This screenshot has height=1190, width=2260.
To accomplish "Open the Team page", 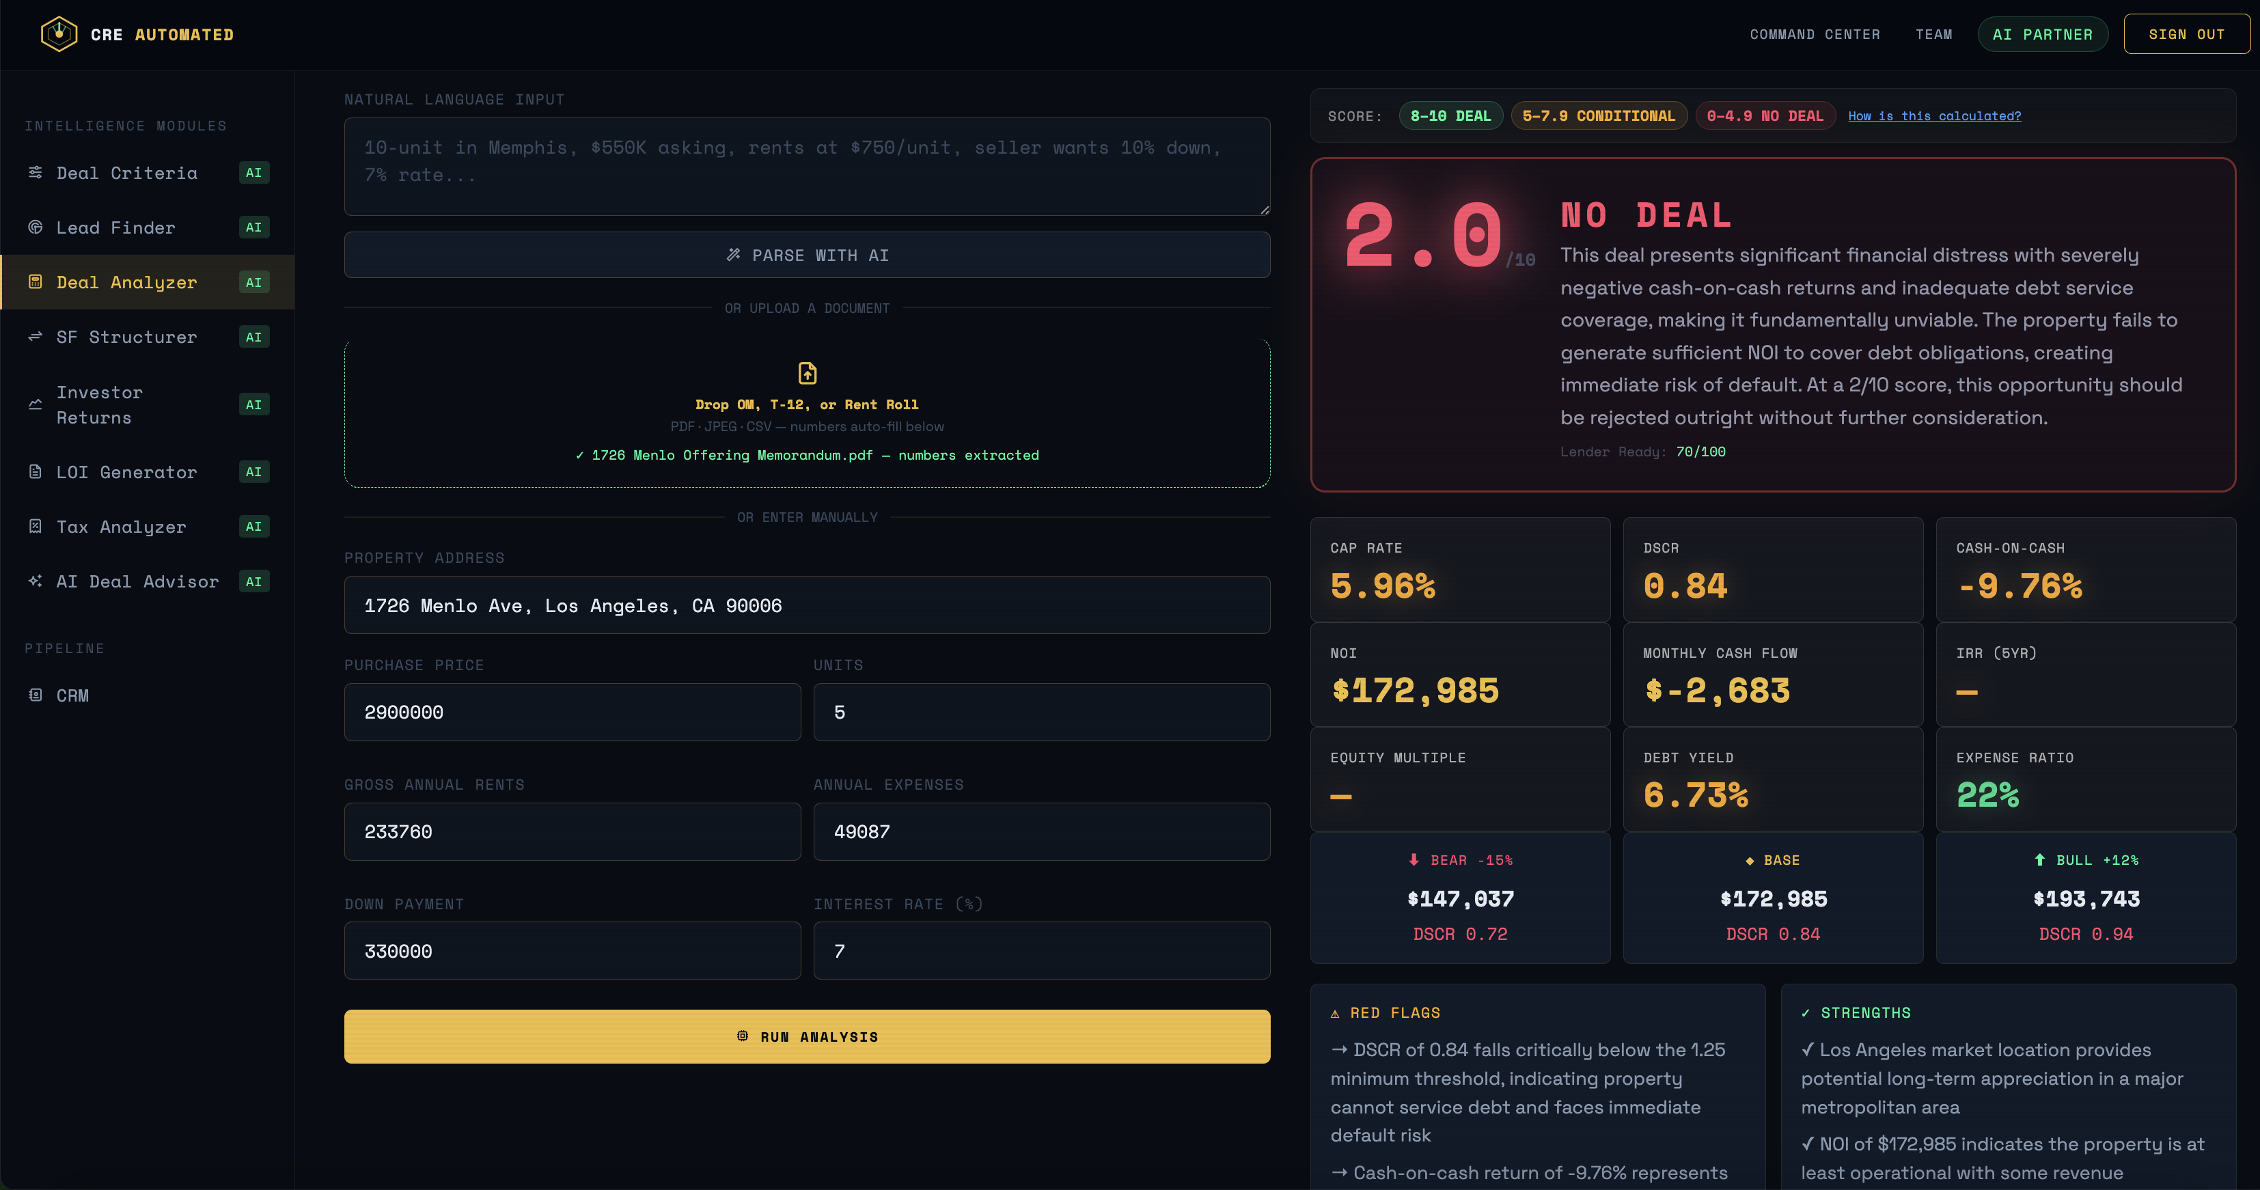I will (x=1933, y=34).
